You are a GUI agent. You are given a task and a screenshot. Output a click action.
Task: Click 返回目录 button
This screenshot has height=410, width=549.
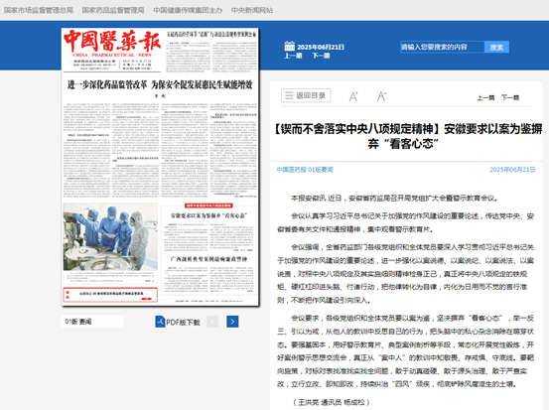click(x=306, y=95)
